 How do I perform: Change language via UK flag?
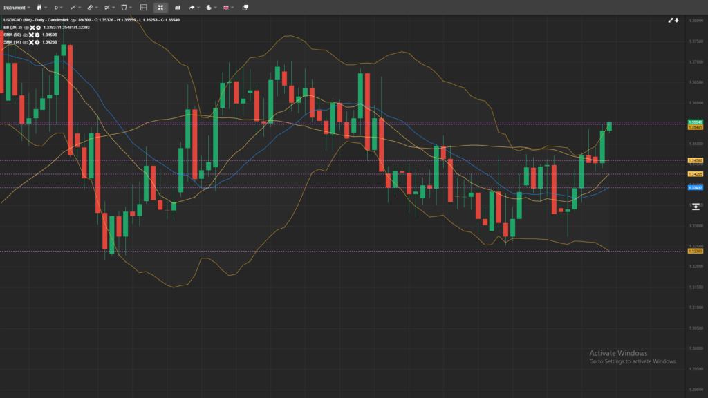(x=227, y=7)
